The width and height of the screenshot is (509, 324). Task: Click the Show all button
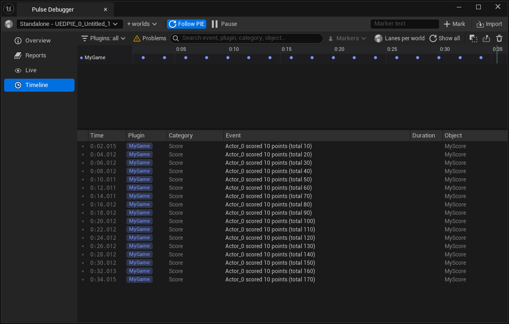click(444, 38)
